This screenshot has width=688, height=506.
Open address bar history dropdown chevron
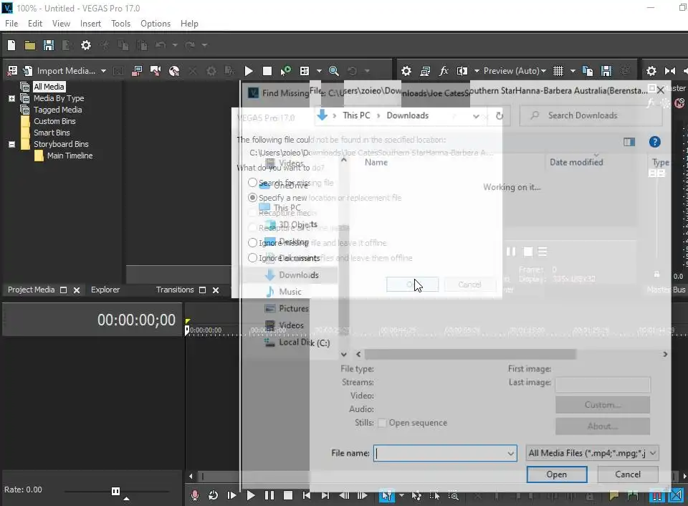pos(476,116)
